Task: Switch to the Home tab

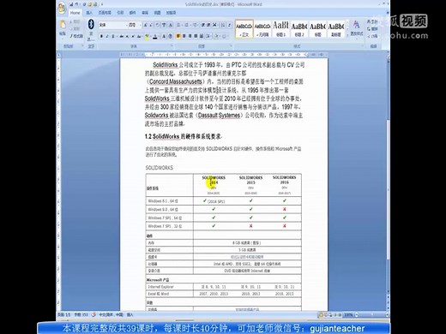Action: tap(75, 13)
